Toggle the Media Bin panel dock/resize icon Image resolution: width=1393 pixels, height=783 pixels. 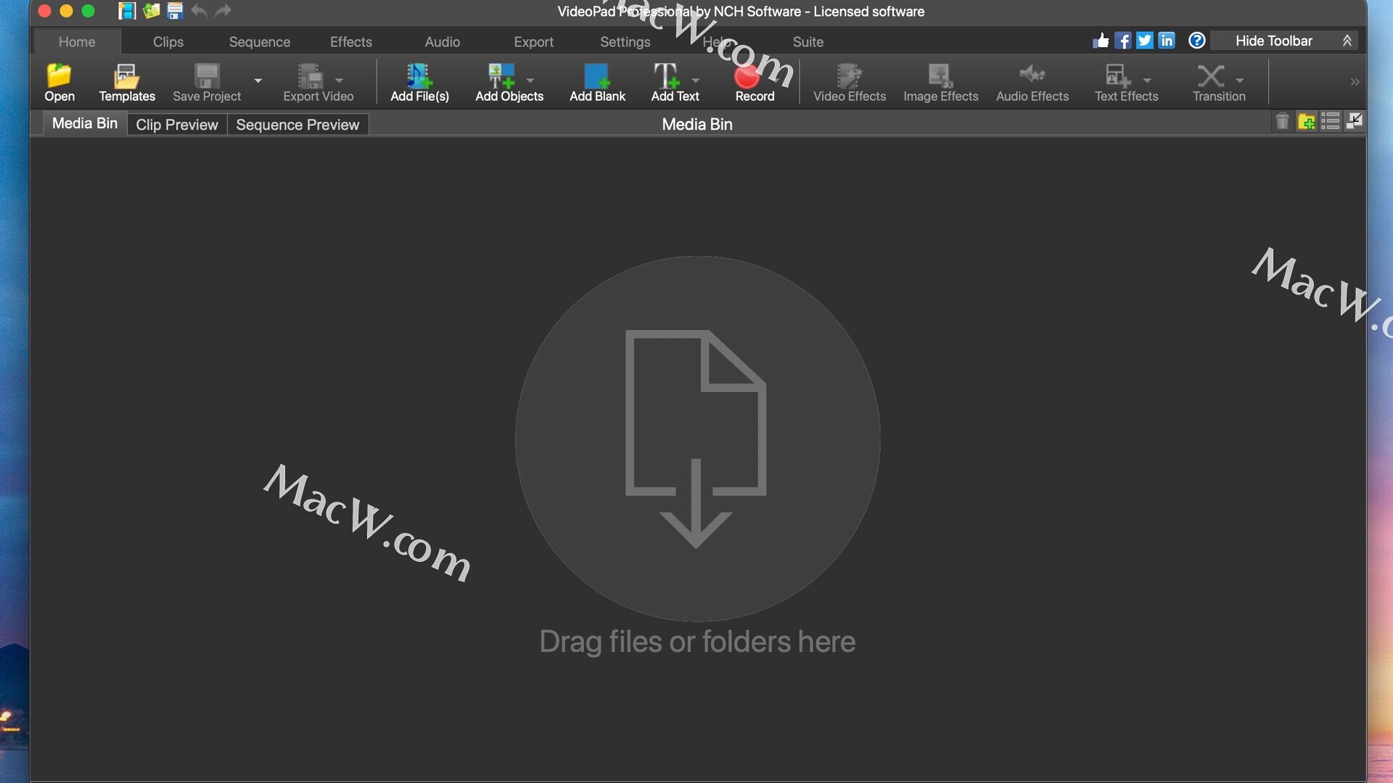tap(1354, 121)
